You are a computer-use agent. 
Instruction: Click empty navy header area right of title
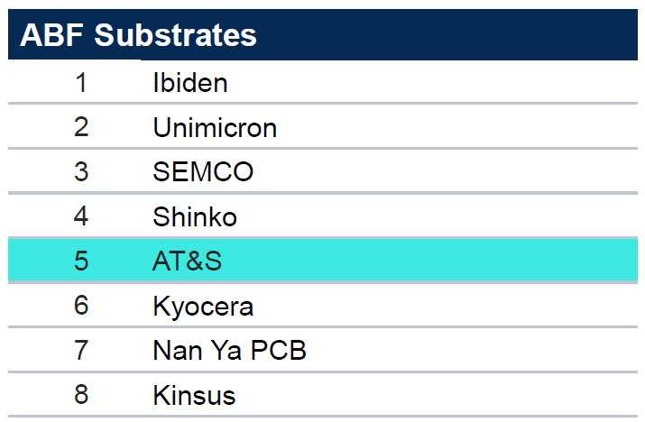coord(451,35)
